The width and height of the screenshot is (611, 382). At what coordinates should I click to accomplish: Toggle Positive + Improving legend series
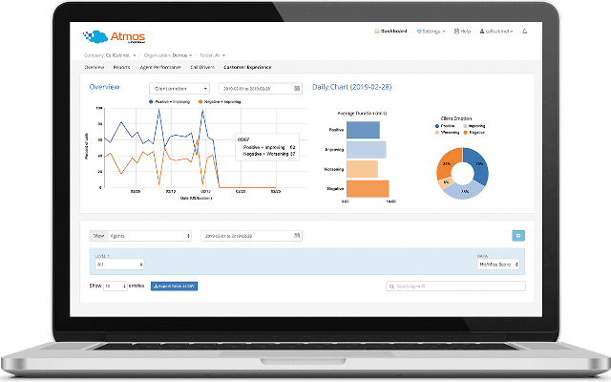pyautogui.click(x=170, y=102)
